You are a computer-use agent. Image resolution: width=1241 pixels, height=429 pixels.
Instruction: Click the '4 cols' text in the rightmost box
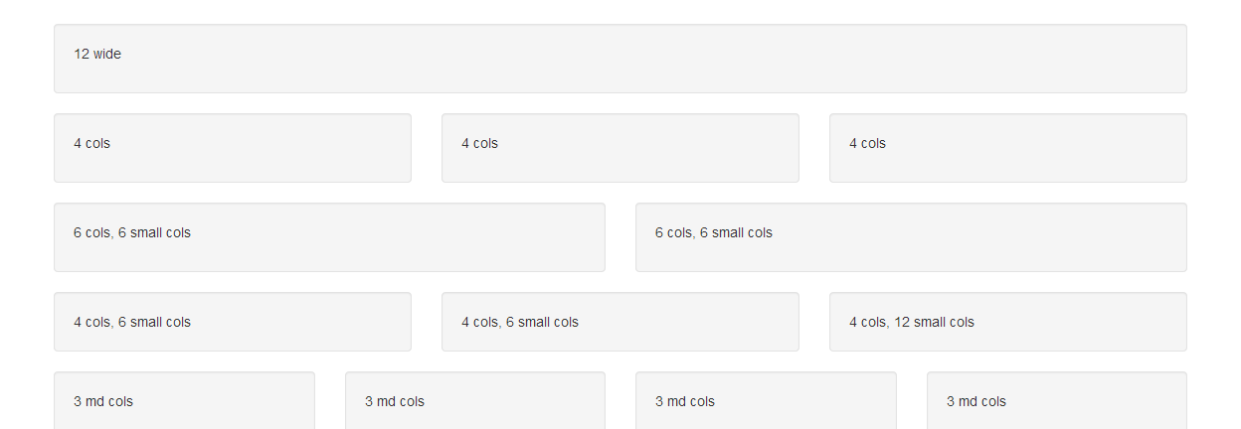(x=868, y=143)
